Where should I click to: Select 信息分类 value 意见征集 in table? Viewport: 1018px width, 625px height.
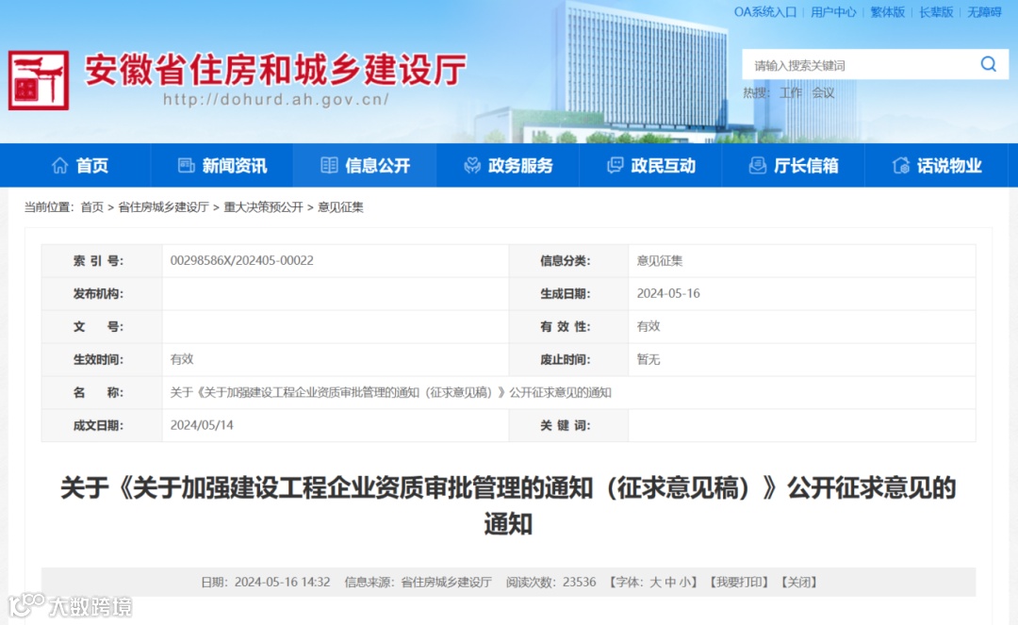coord(659,261)
